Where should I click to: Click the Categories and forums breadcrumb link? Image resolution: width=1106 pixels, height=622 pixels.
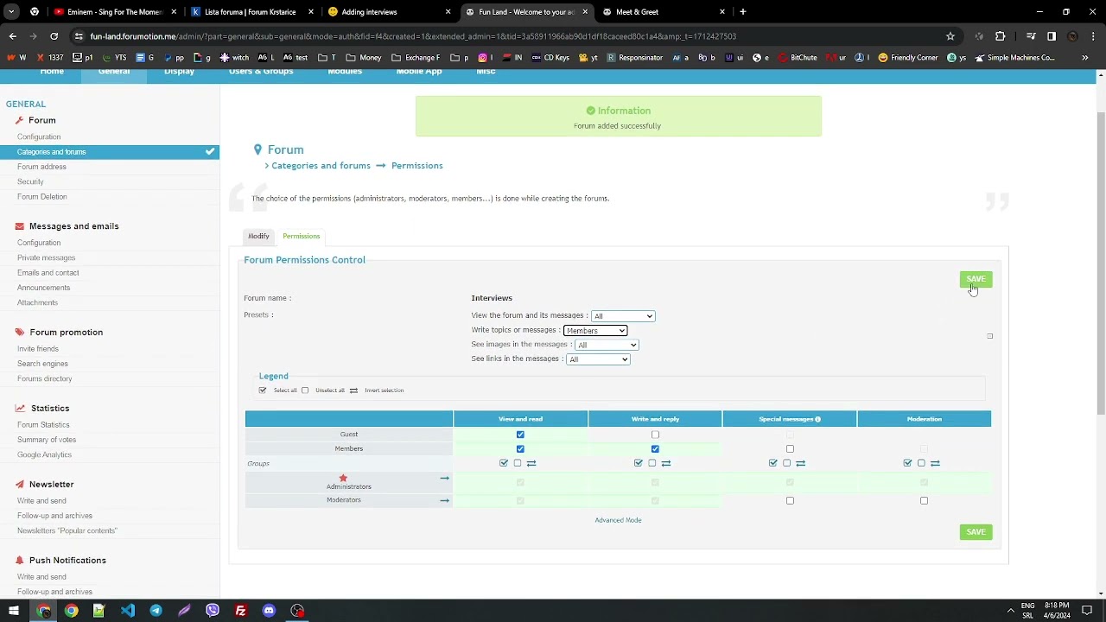[321, 166]
